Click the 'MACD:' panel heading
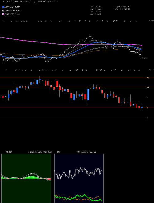The width and height of the screenshot is (154, 203). [9, 152]
